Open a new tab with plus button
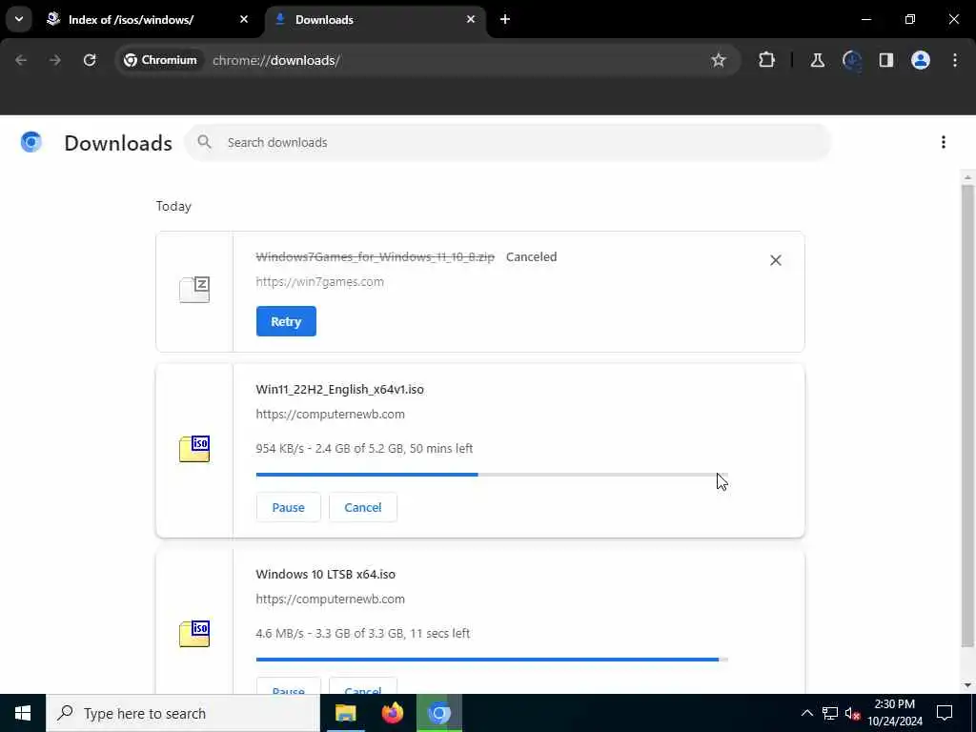 click(505, 19)
